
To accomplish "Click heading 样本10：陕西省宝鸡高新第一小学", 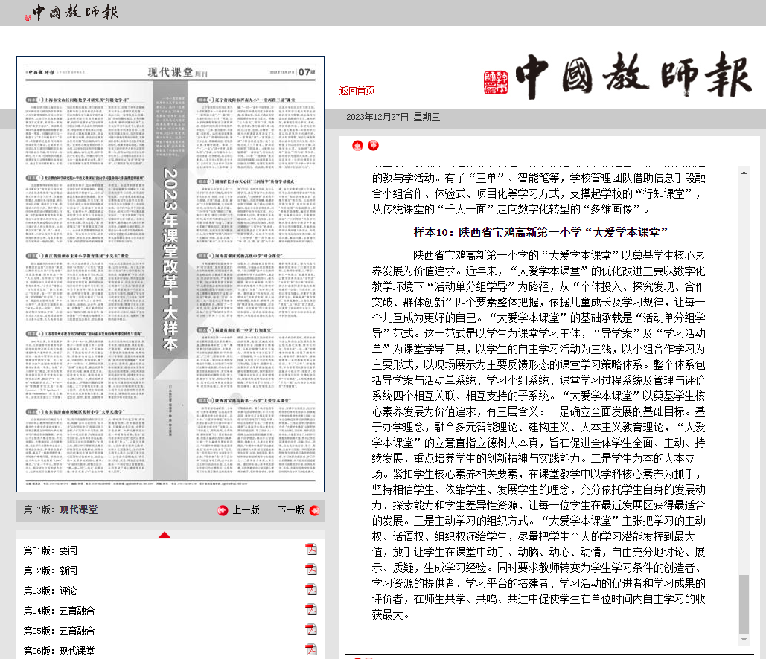I will tap(540, 232).
